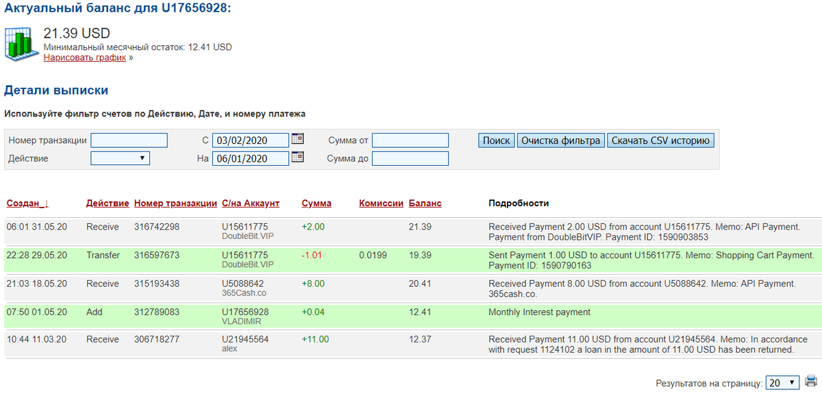Click balance value 20.41
822x398 pixels.
[x=420, y=284]
